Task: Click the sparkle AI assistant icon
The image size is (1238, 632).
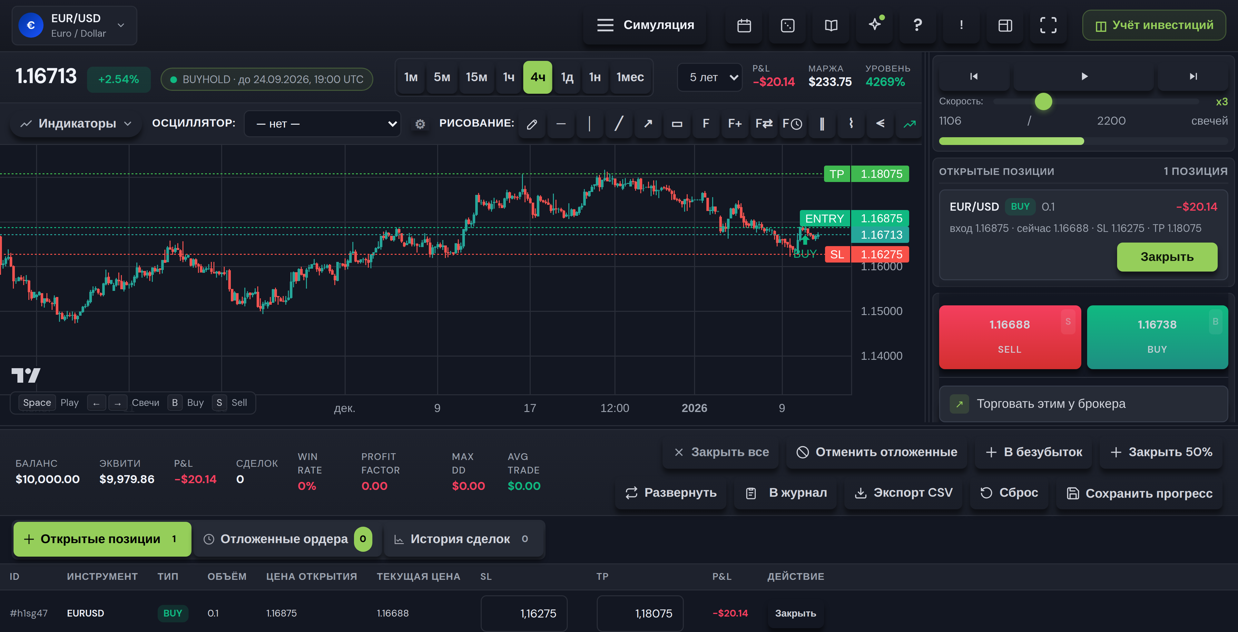Action: [875, 25]
